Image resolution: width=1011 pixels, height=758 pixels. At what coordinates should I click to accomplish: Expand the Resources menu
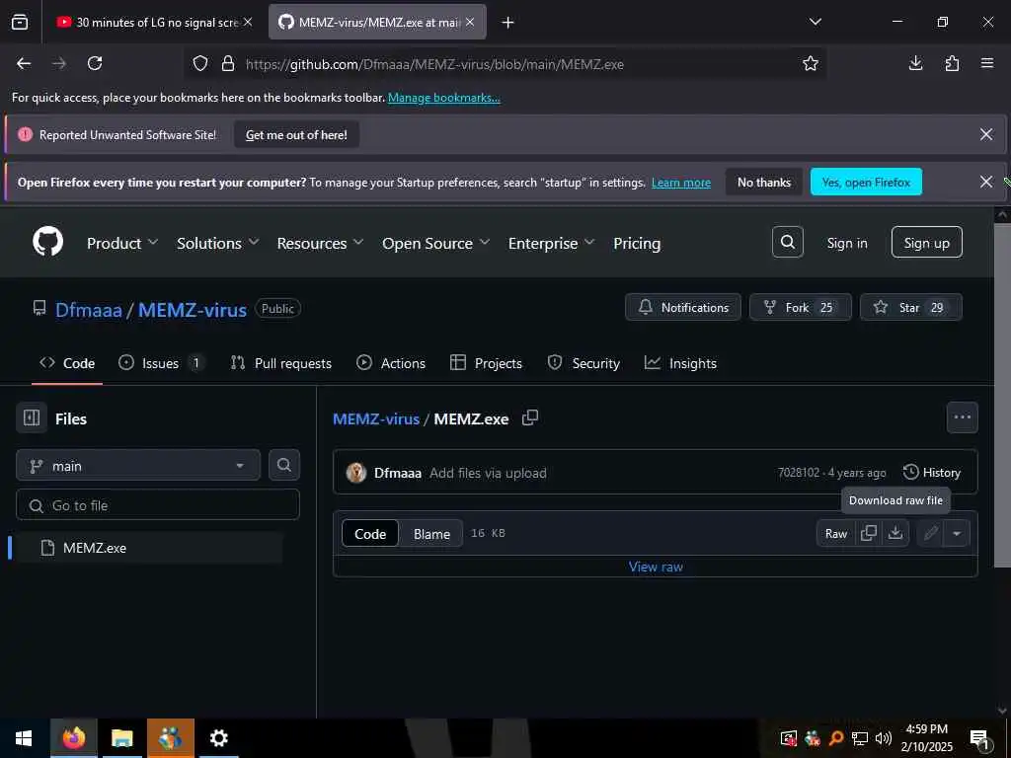coord(321,243)
